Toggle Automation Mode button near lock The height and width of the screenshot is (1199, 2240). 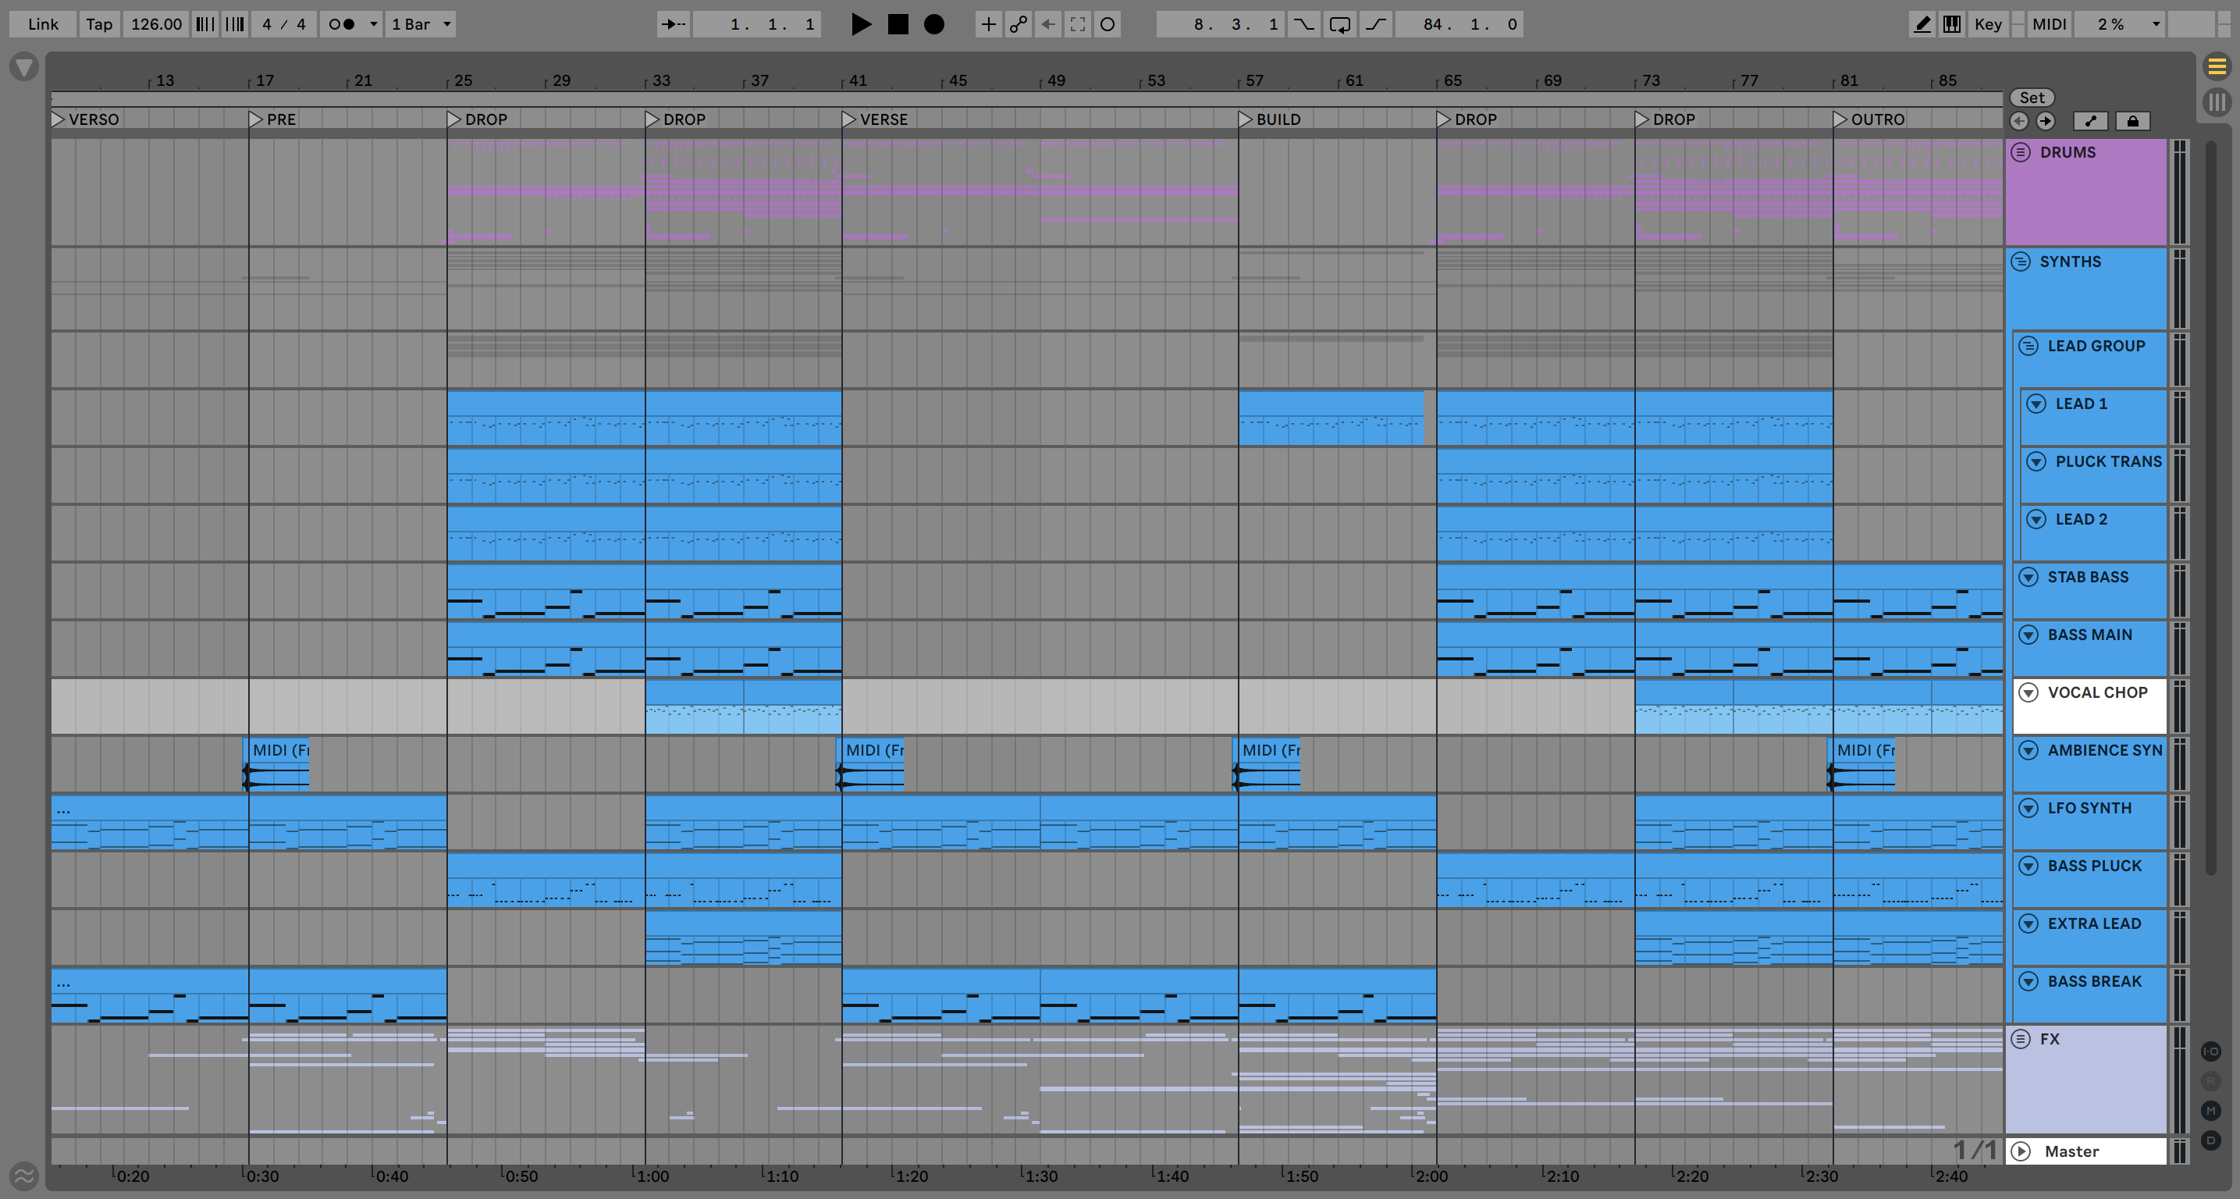click(x=2090, y=121)
